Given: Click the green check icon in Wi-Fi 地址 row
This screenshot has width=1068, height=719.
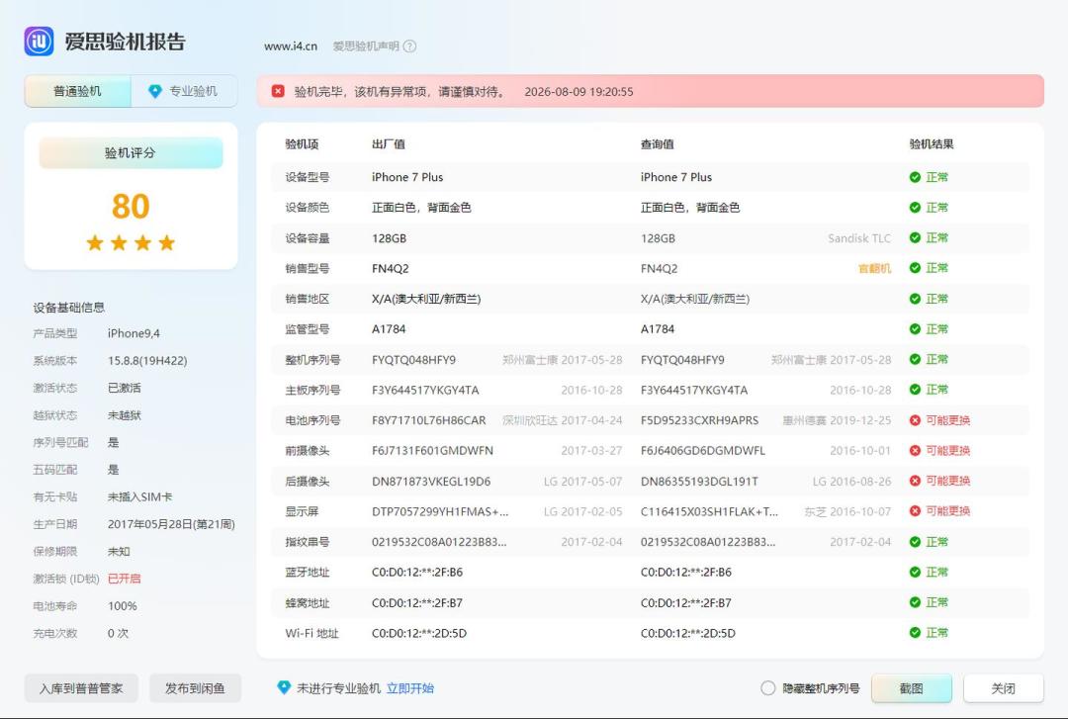Looking at the screenshot, I should tap(915, 632).
